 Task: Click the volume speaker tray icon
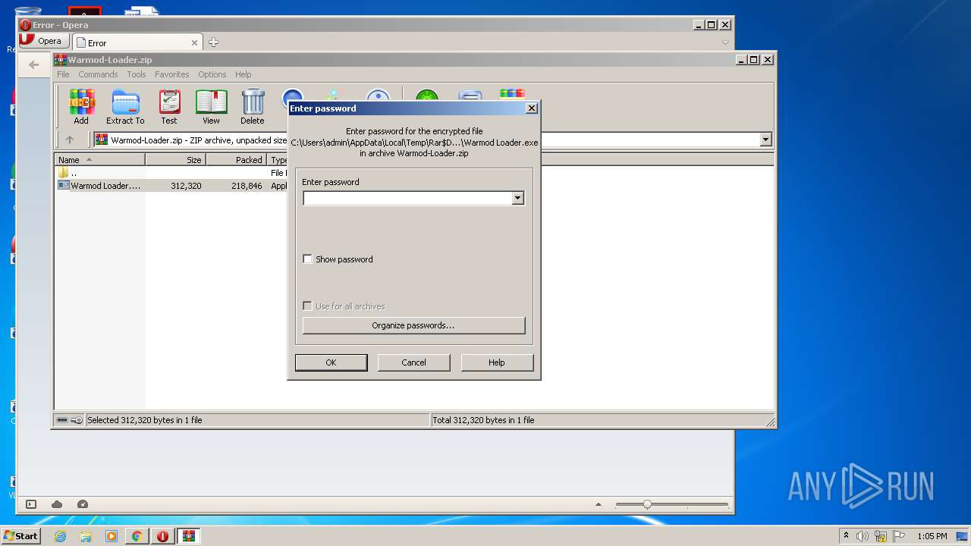point(863,536)
